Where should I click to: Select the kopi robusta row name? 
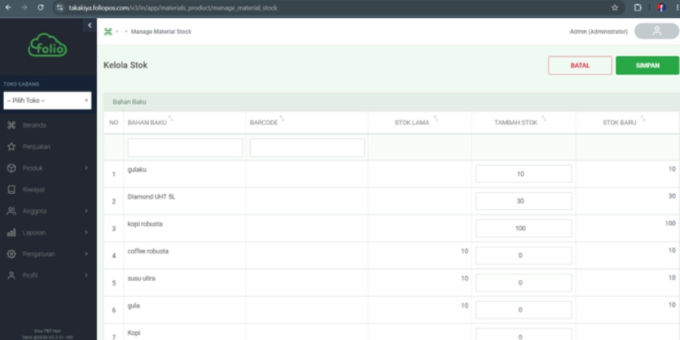[145, 224]
